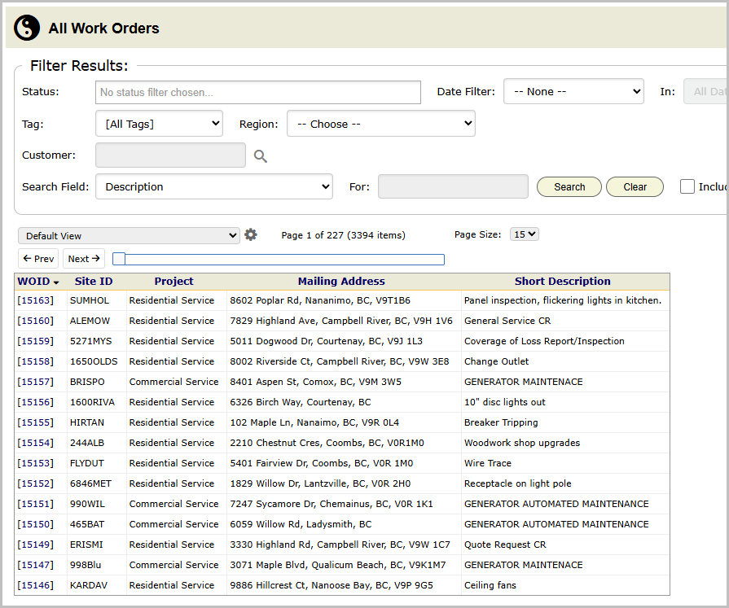Open work order 15157
The height and width of the screenshot is (608, 729).
point(35,382)
